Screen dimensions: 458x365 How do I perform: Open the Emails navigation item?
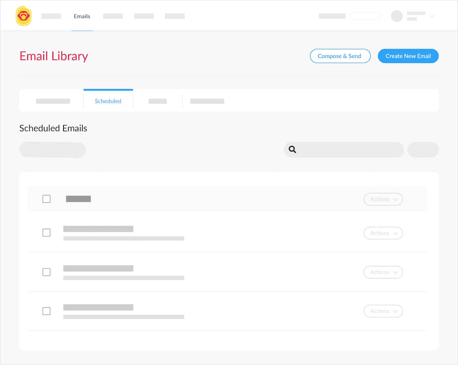pos(82,16)
